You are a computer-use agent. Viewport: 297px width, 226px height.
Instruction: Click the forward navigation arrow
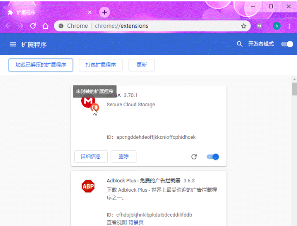[x=20, y=26]
